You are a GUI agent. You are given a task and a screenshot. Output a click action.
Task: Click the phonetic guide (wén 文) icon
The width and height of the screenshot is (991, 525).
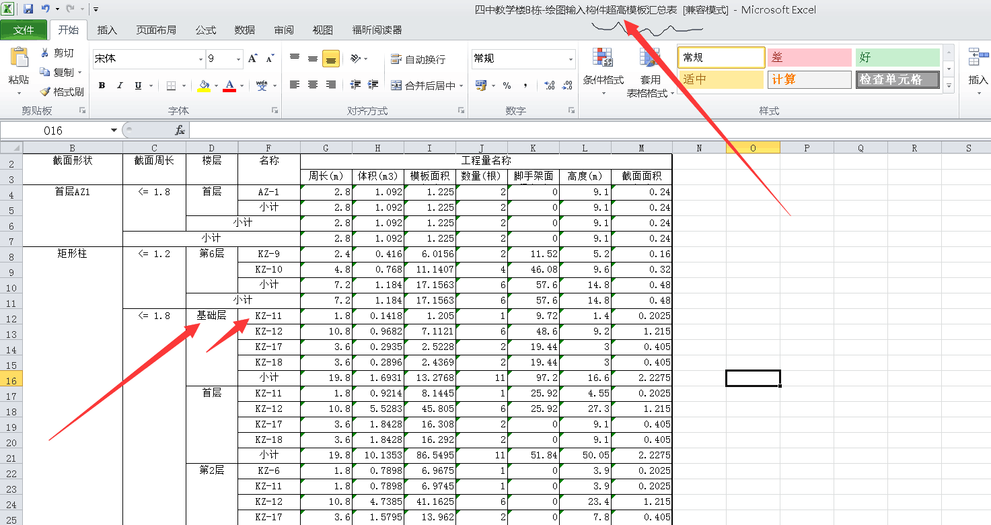pos(262,85)
